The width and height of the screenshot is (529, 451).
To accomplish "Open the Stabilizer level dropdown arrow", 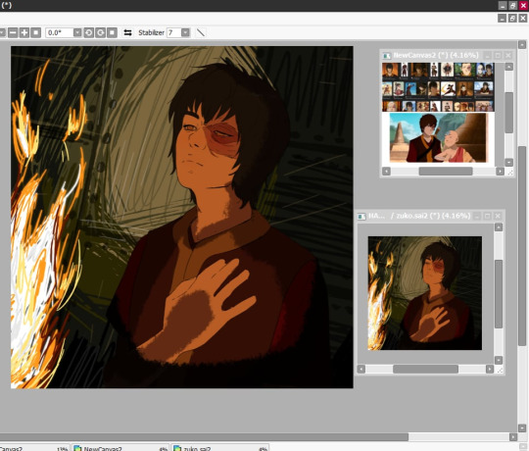I will tap(185, 32).
